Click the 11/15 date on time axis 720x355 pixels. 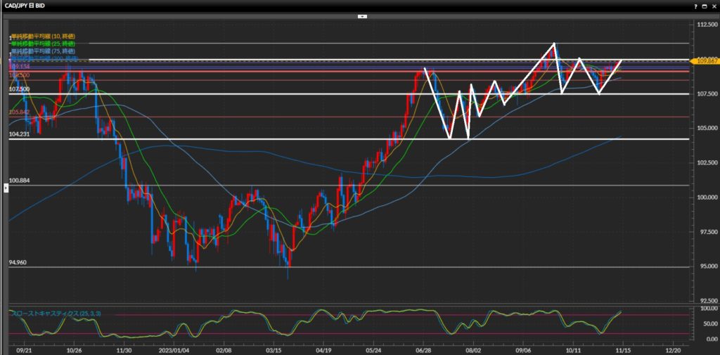pos(623,348)
